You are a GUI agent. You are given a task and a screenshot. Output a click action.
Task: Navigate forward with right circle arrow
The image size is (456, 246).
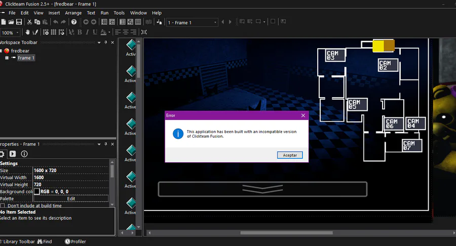coord(94,22)
